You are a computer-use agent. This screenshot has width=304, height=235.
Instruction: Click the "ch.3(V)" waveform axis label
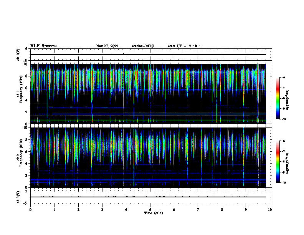tap(18, 197)
